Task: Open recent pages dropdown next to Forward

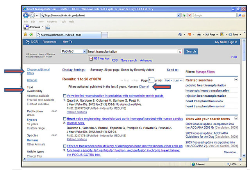Action: click(37, 16)
